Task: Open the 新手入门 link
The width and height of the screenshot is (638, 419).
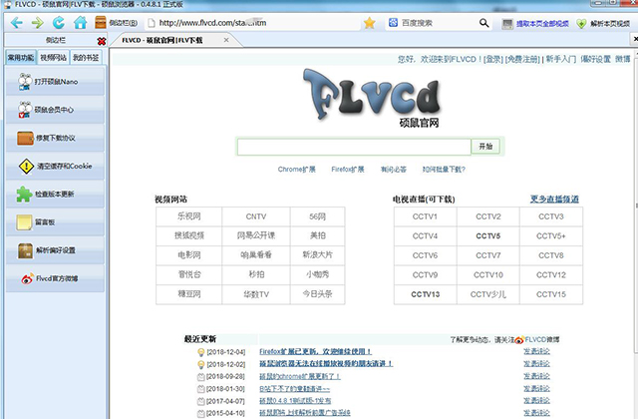Action: coord(560,60)
